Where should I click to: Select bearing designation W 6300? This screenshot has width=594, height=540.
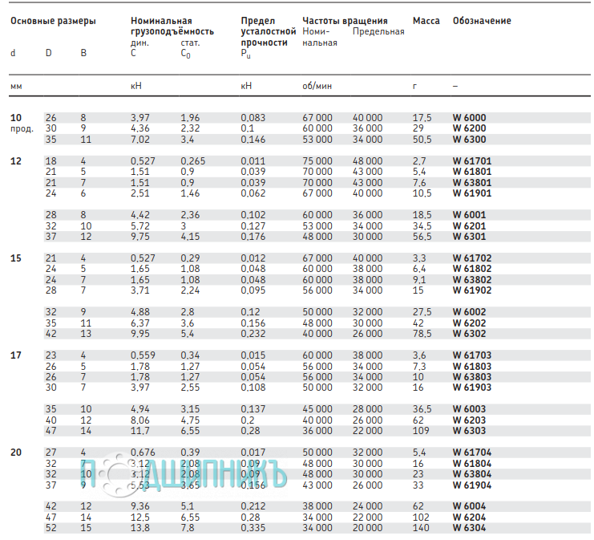(x=469, y=140)
